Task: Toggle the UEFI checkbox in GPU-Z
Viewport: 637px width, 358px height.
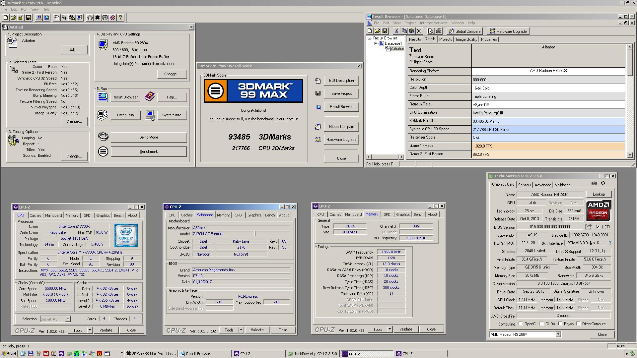Action: 598,227
